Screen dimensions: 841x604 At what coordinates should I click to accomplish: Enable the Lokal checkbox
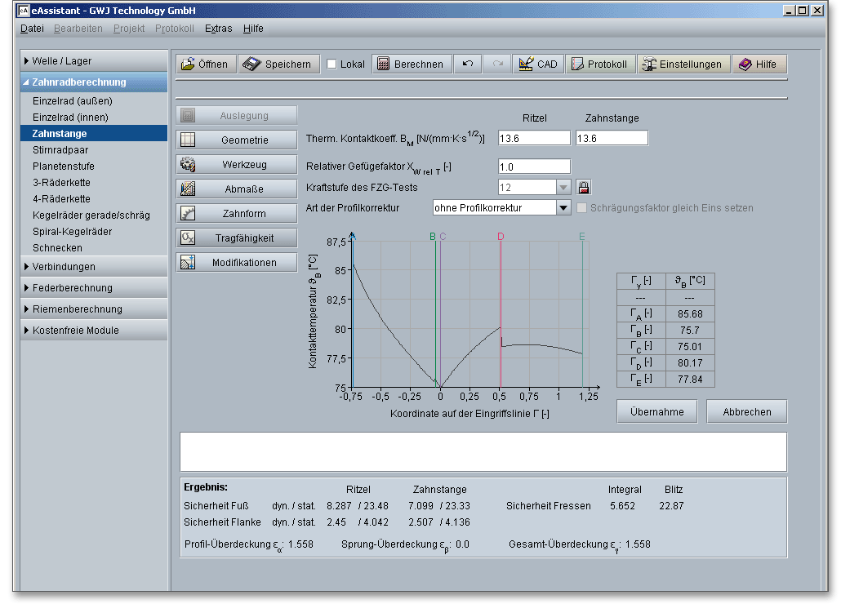(x=332, y=64)
